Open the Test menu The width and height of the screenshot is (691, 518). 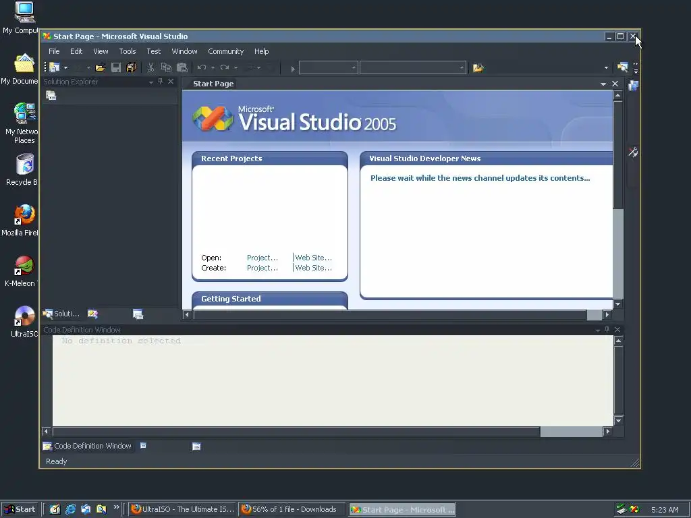(153, 51)
